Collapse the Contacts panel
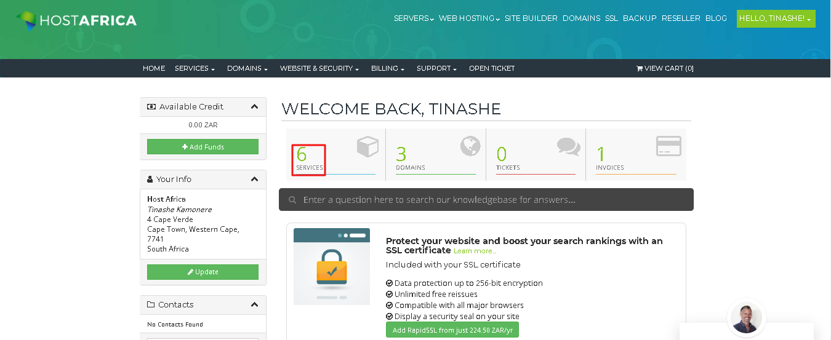This screenshot has height=340, width=831. click(254, 304)
